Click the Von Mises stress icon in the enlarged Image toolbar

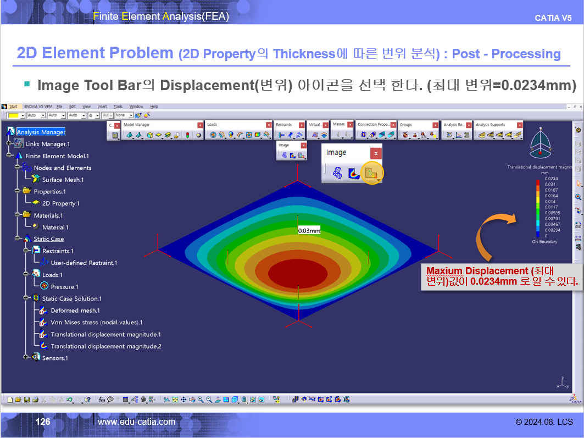[355, 173]
